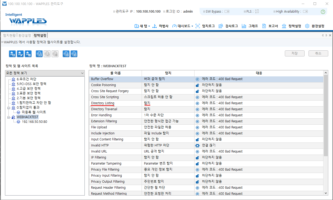Collapse the 0.탐지없이 통과 tree node
333x200 pixels.
pyautogui.click(x=9, y=107)
